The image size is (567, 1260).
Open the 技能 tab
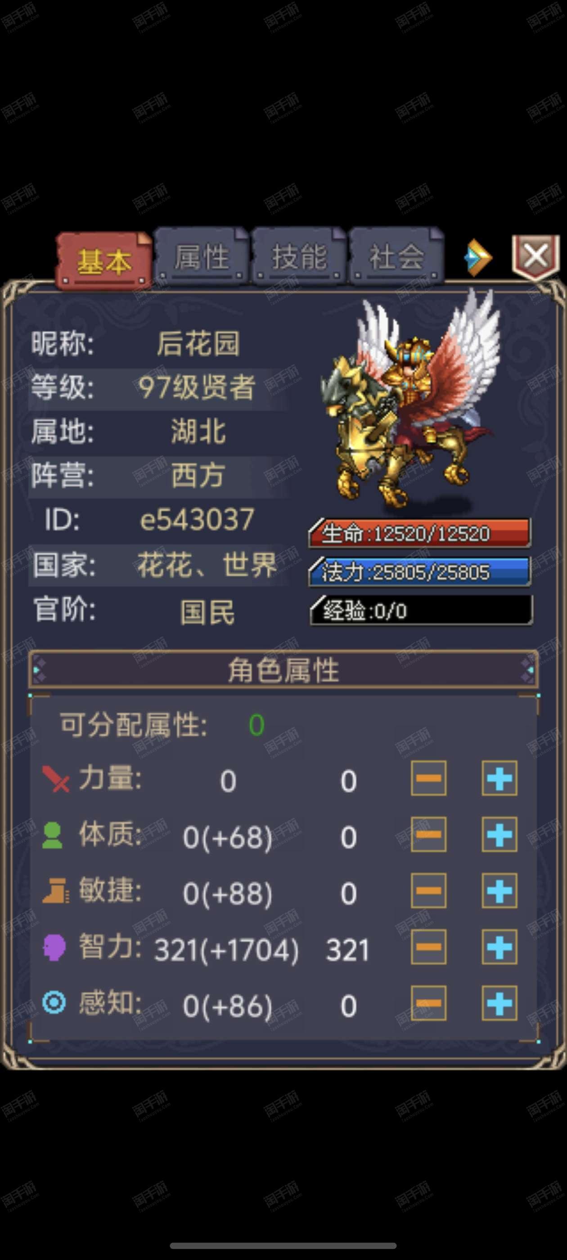(x=299, y=256)
